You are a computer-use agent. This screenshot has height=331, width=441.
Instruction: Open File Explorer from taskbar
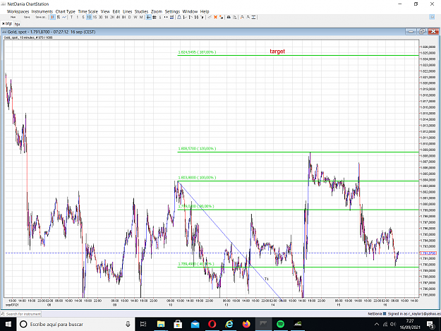click(161, 324)
